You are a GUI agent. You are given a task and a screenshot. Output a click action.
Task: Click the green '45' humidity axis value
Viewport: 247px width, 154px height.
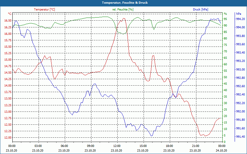coord(225,84)
